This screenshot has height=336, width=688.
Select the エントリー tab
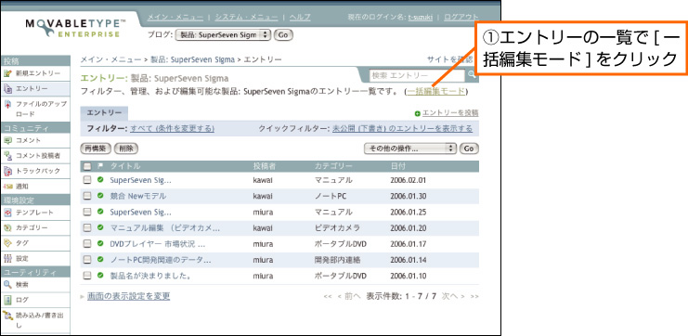tap(104, 113)
